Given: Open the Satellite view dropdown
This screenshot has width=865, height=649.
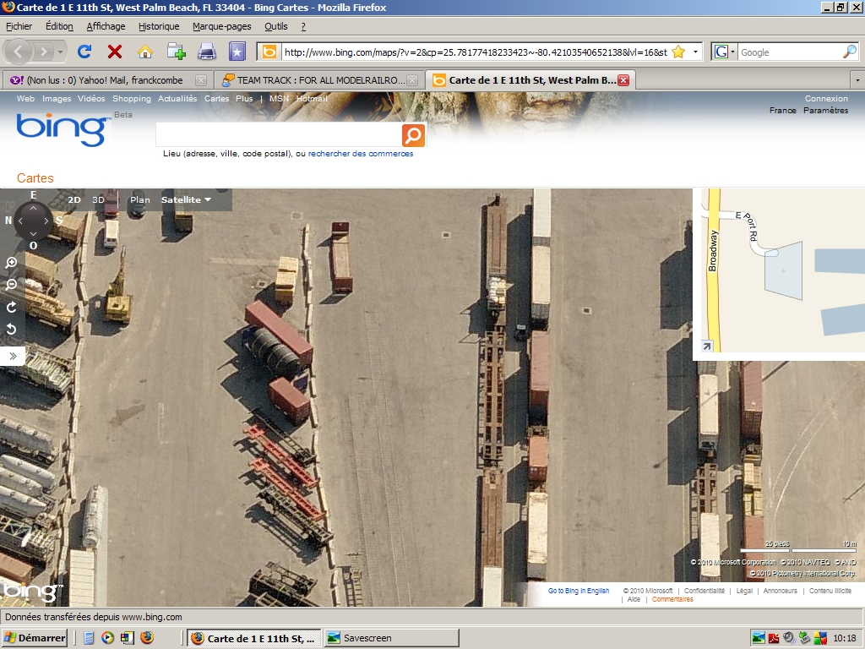Looking at the screenshot, I should (x=186, y=199).
